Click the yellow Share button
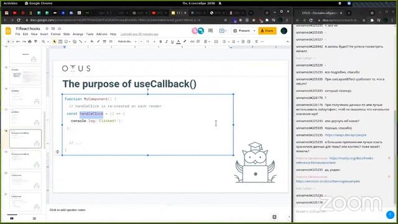Image resolution: width=398 pixels, height=224 pixels. (x=267, y=30)
